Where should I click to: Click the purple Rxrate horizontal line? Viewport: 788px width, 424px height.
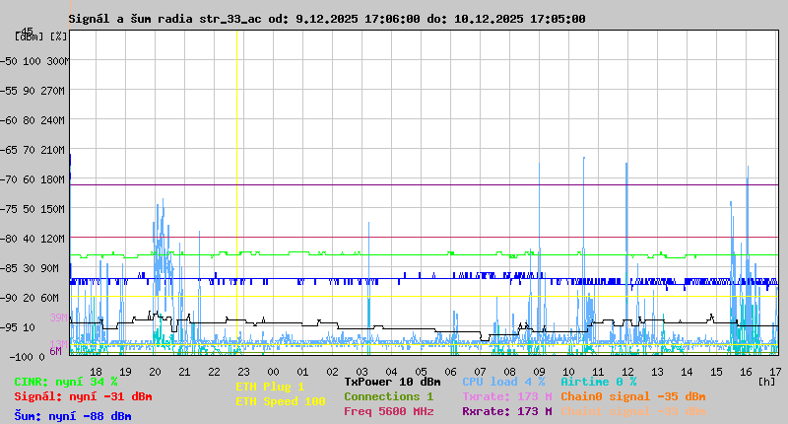424,185
